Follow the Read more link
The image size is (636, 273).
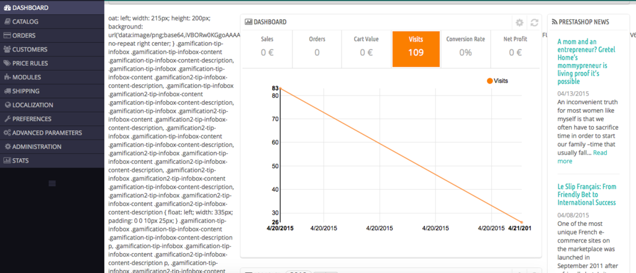pyautogui.click(x=582, y=157)
